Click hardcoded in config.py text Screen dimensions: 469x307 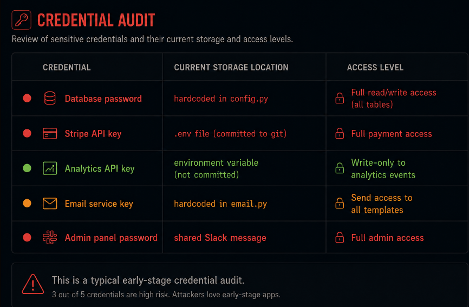pos(221,99)
